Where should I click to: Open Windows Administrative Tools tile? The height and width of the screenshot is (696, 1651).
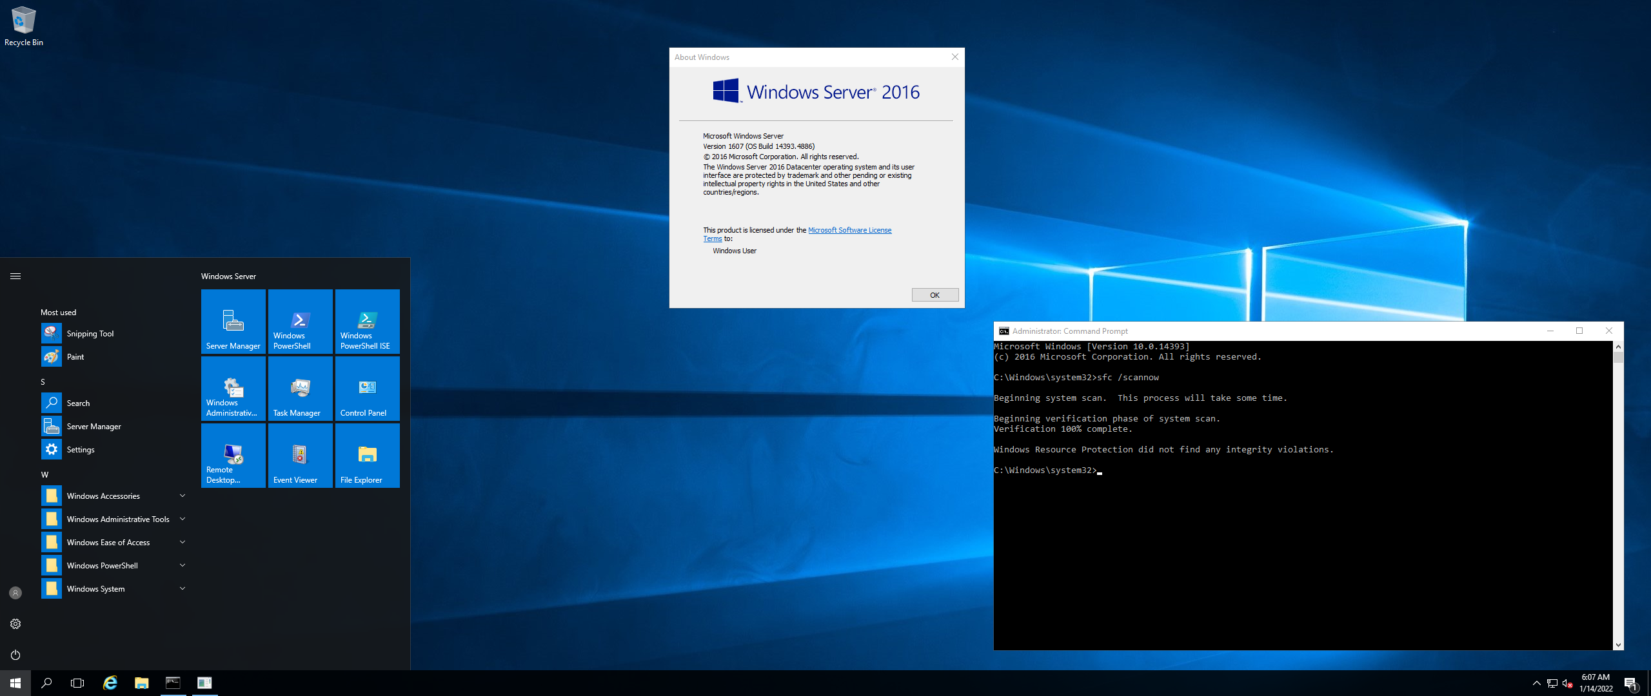click(x=233, y=388)
